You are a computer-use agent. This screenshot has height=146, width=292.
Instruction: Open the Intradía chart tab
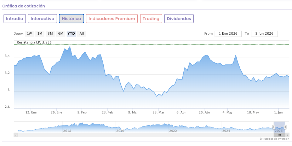(x=15, y=19)
